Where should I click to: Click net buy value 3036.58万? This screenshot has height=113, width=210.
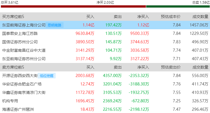coord(140,50)
